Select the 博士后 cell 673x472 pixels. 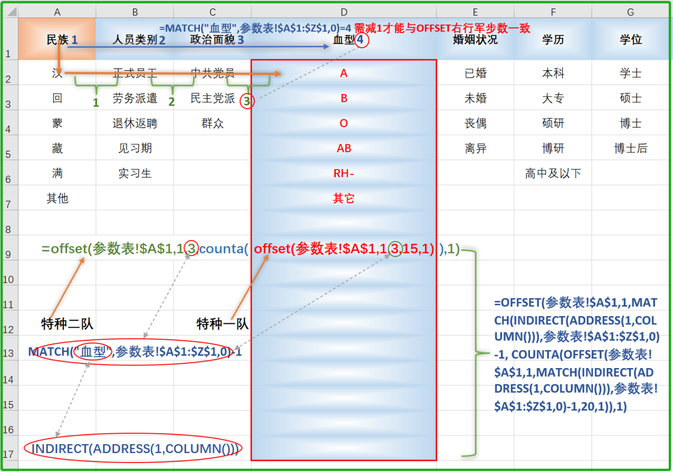pyautogui.click(x=630, y=148)
